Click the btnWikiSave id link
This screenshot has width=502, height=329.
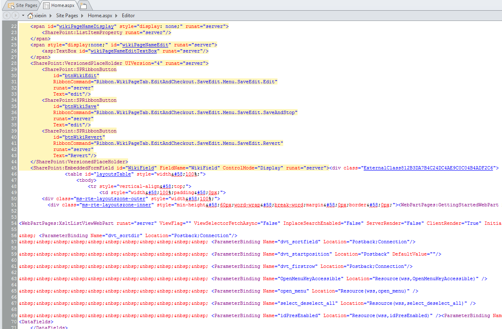[x=80, y=106]
